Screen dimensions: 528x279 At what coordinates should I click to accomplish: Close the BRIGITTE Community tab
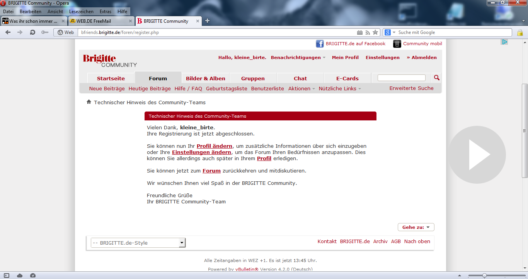tap(198, 21)
